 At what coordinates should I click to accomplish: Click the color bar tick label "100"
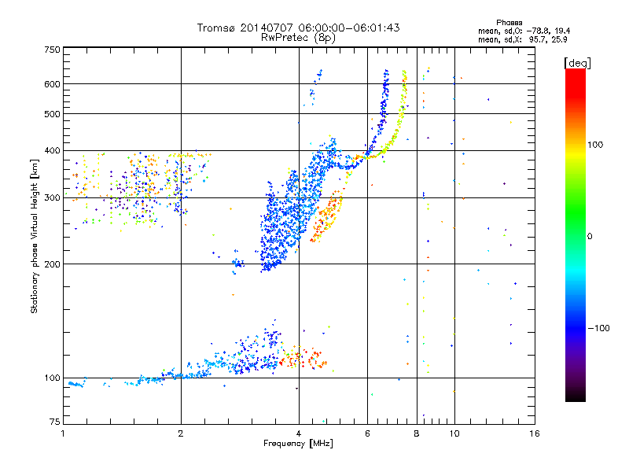[x=595, y=145]
